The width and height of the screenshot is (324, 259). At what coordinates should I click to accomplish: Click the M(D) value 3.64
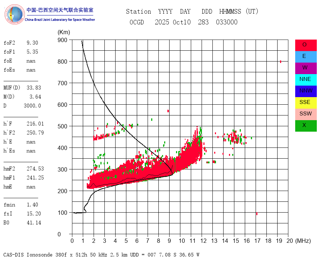pos(35,97)
